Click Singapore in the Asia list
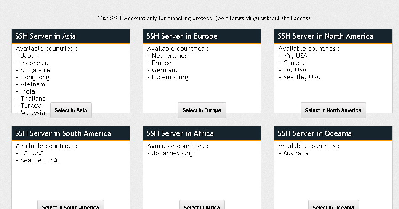 [x=35, y=70]
